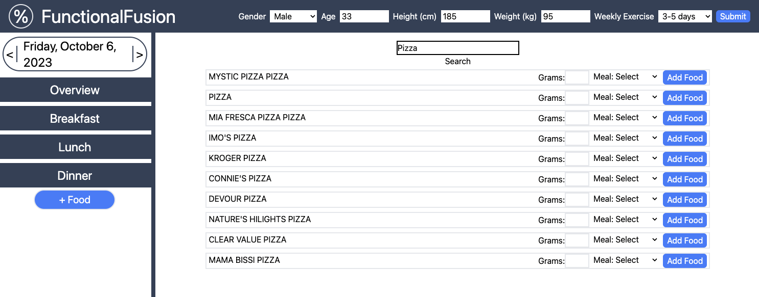Advance to next day with right arrow
Image resolution: width=759 pixels, height=297 pixels.
pyautogui.click(x=140, y=55)
